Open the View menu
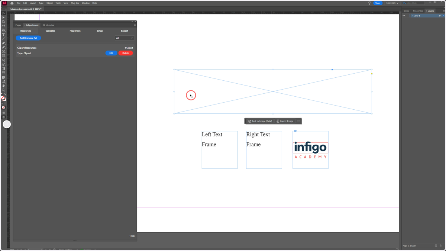The height and width of the screenshot is (251, 446). click(x=66, y=3)
